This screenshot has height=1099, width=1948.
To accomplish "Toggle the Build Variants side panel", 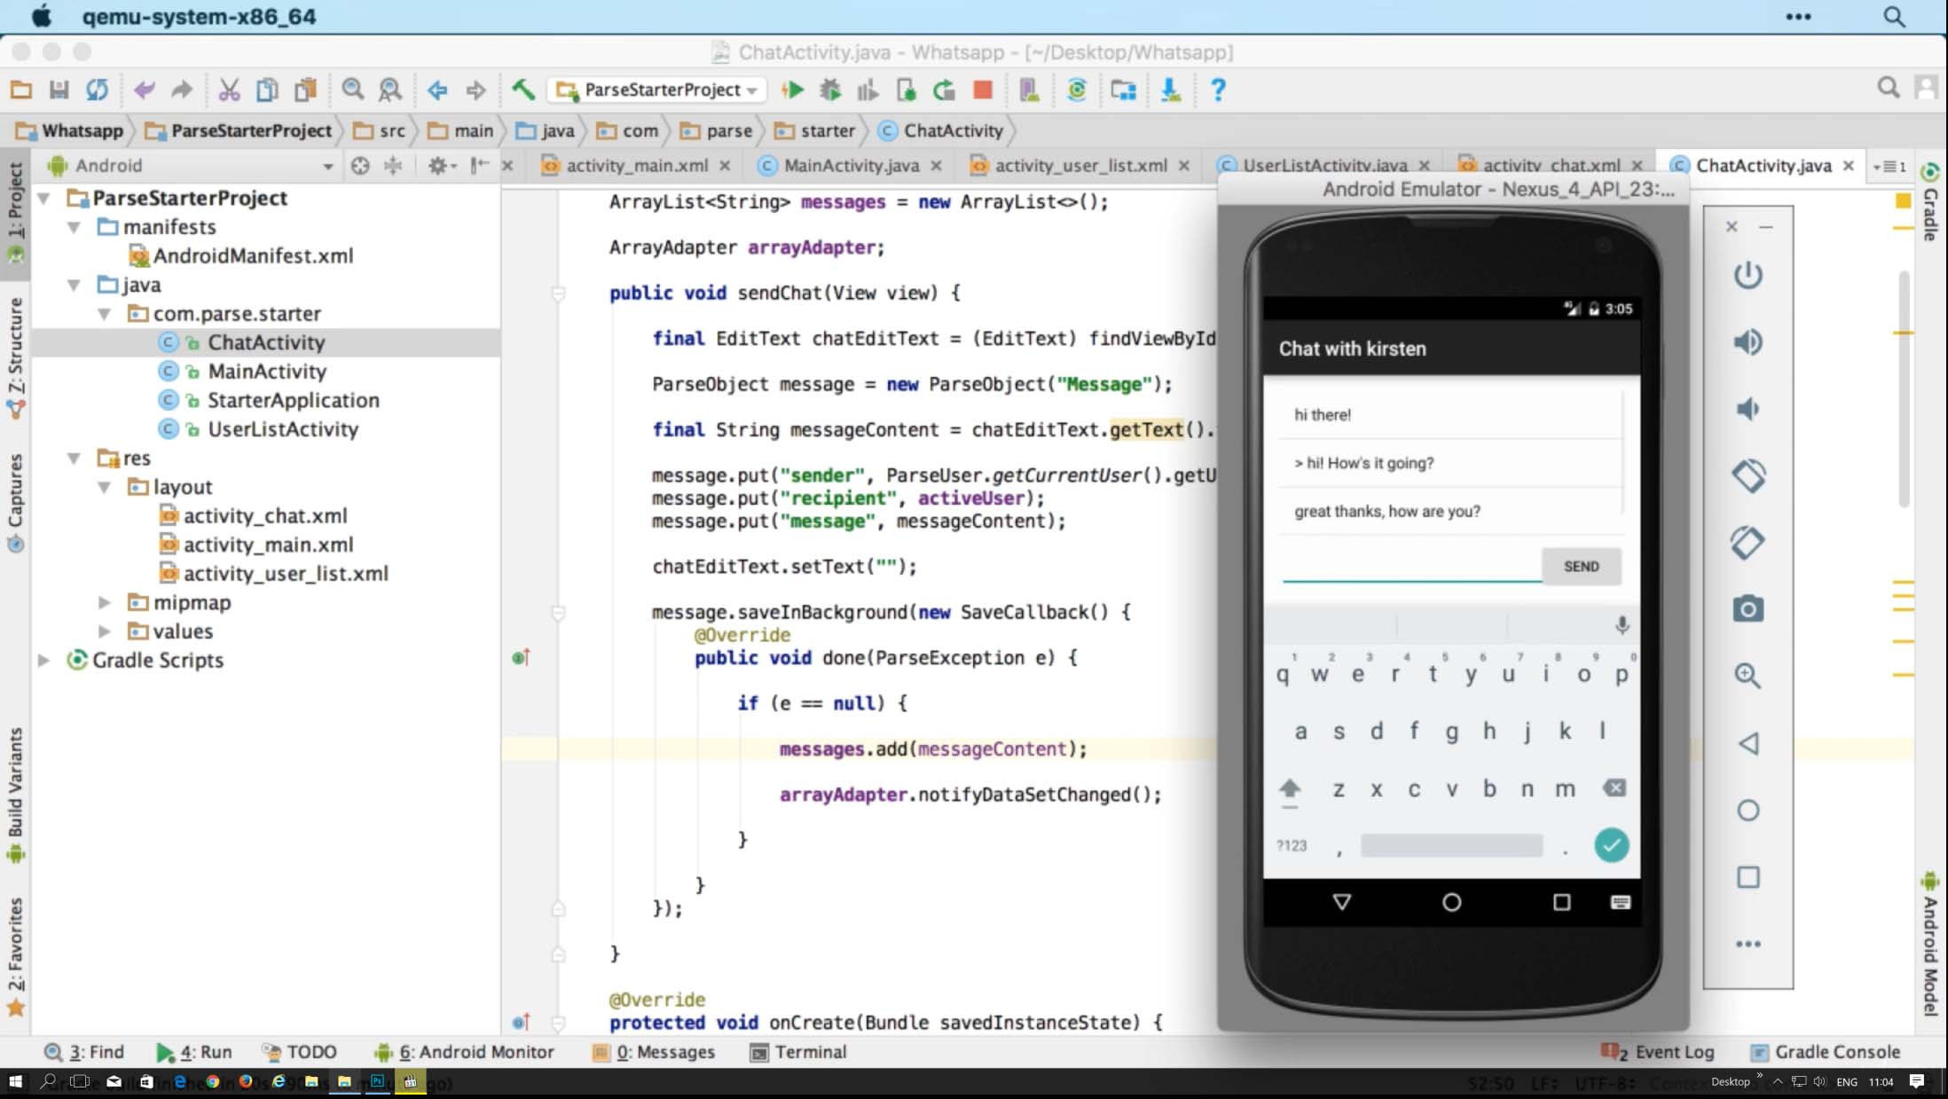I will click(15, 794).
